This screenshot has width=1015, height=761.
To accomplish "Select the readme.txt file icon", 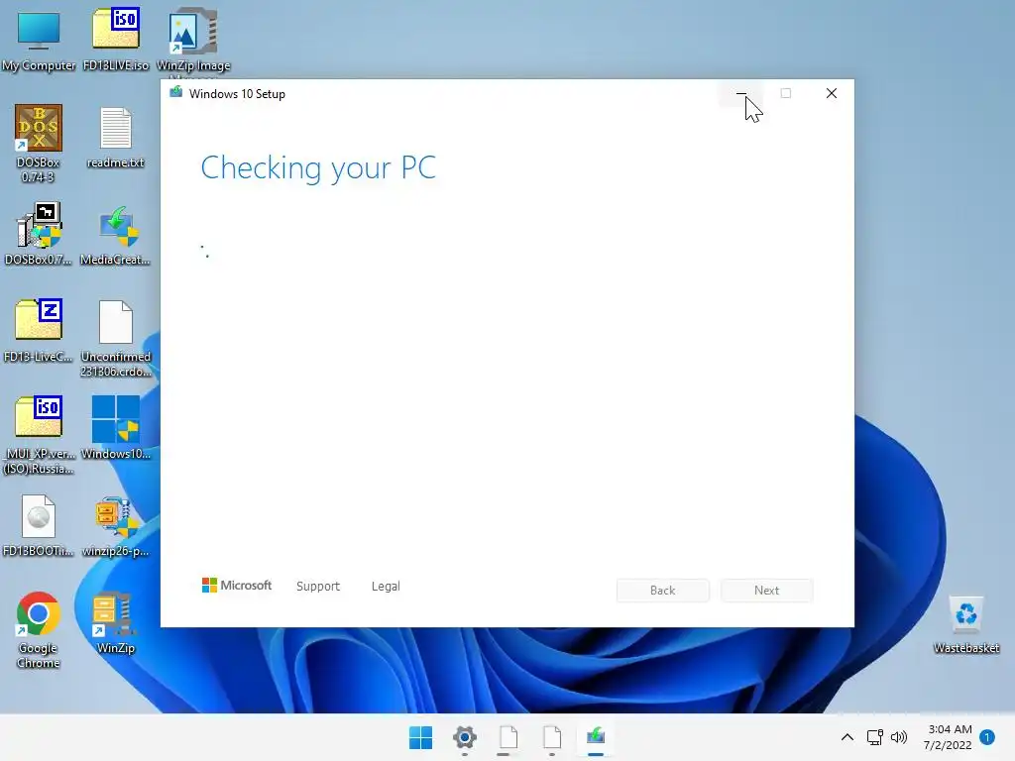I will [x=116, y=138].
